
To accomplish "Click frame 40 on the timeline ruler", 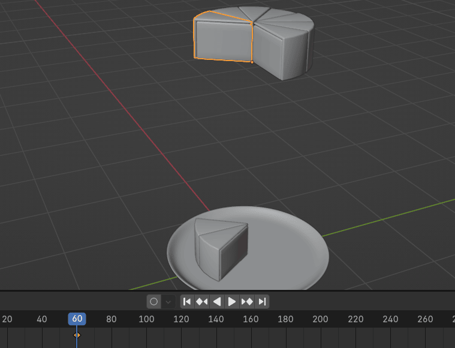I will [42, 319].
